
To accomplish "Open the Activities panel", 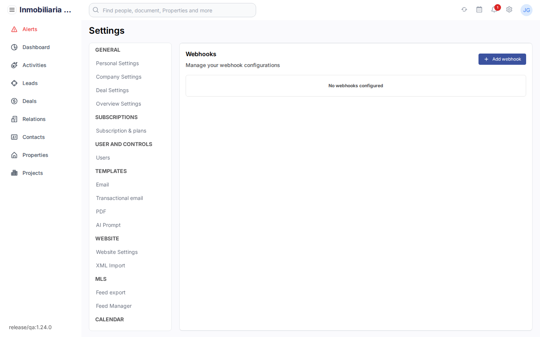I will [x=14, y=65].
